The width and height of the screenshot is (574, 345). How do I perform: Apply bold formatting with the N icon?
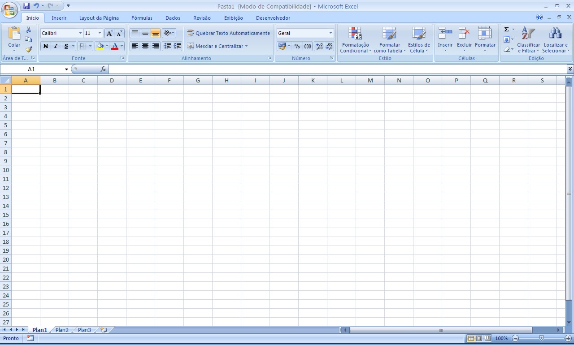[45, 46]
